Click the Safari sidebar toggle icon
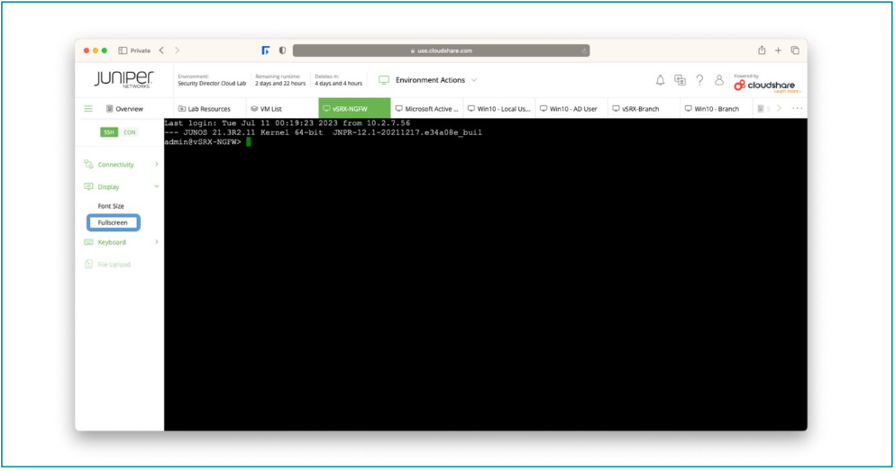This screenshot has width=895, height=471. [x=123, y=50]
